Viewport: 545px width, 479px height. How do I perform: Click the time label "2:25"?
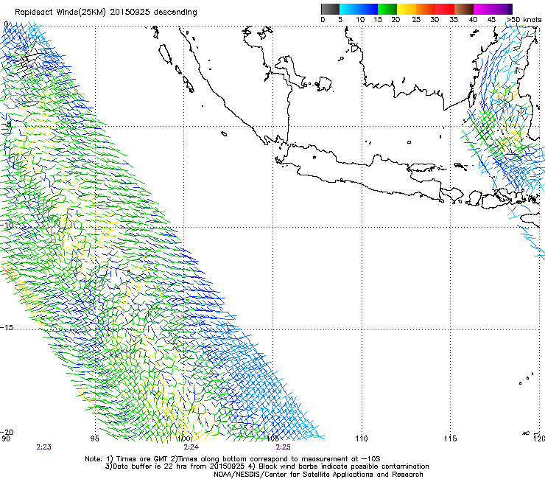[x=283, y=447]
